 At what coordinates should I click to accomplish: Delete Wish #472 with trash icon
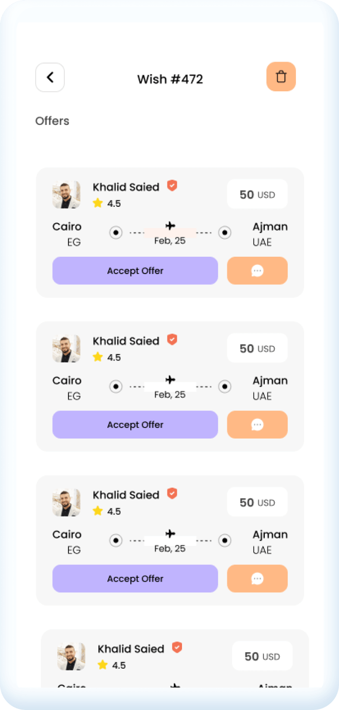click(x=281, y=77)
